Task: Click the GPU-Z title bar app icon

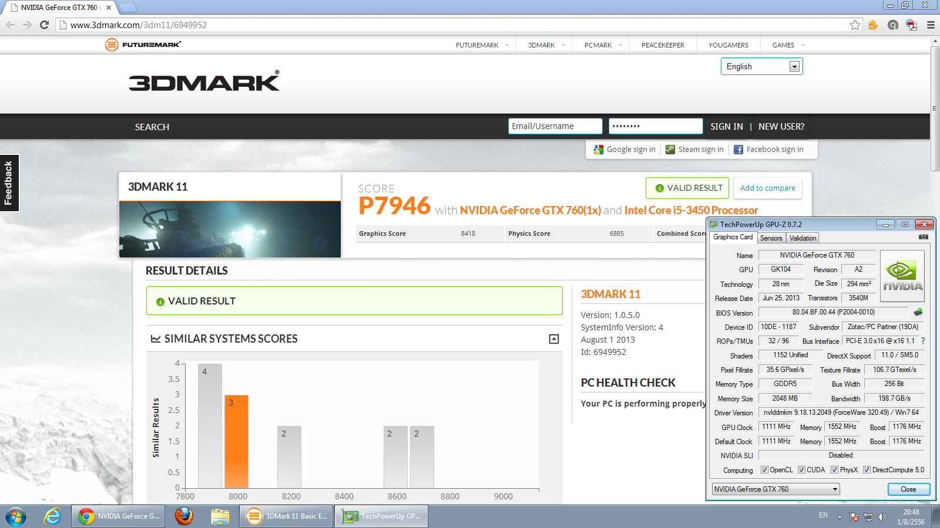Action: pos(714,224)
